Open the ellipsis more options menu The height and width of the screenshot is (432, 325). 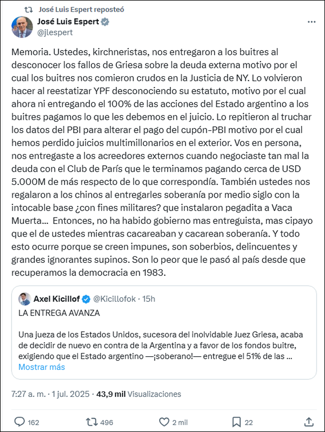(x=311, y=21)
